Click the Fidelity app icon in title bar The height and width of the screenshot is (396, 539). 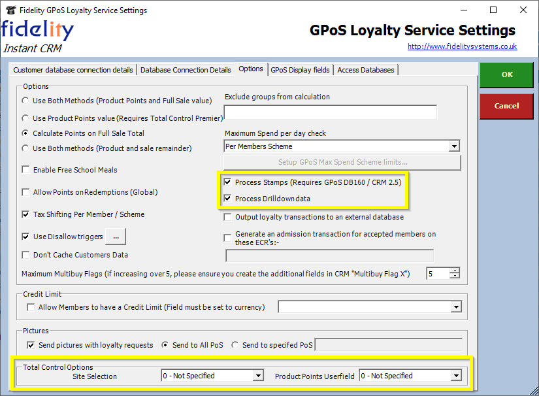click(10, 10)
